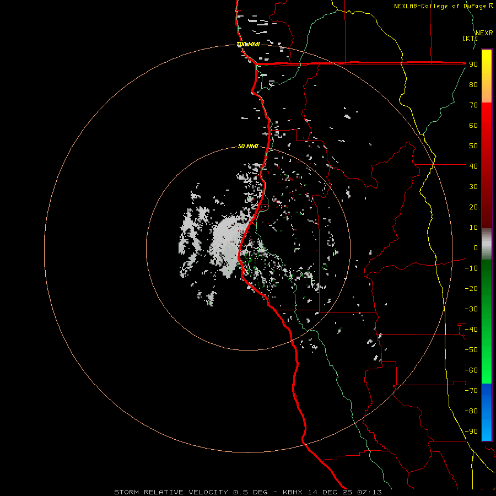The width and height of the screenshot is (496, 496).
Task: Click the -10 value on the velocity scale
Action: [471, 268]
